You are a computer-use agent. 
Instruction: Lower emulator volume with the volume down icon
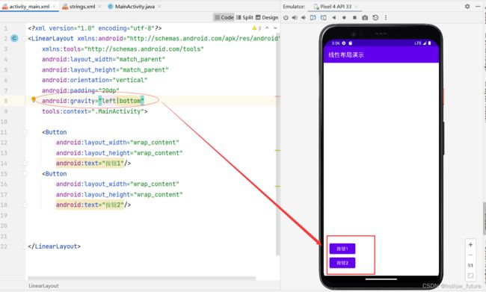coord(304,18)
